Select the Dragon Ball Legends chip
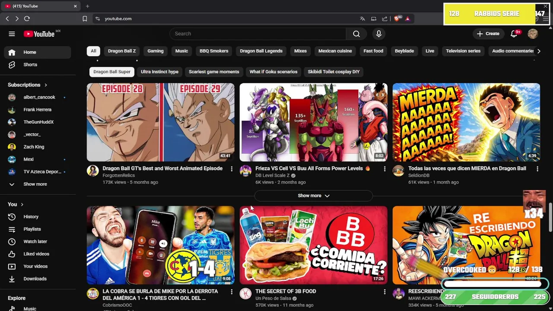553x311 pixels. coord(261,51)
